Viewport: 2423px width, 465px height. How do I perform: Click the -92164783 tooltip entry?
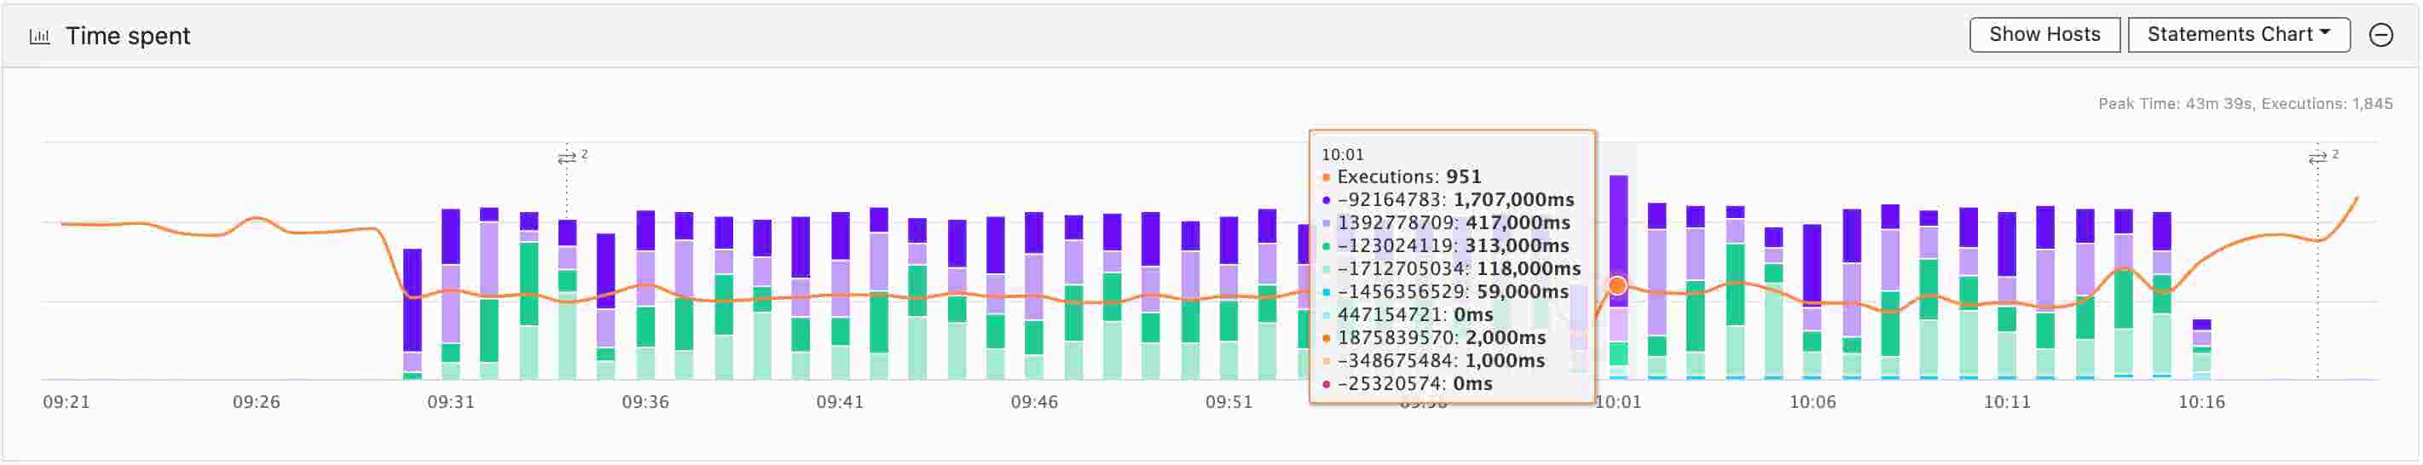(x=1448, y=200)
